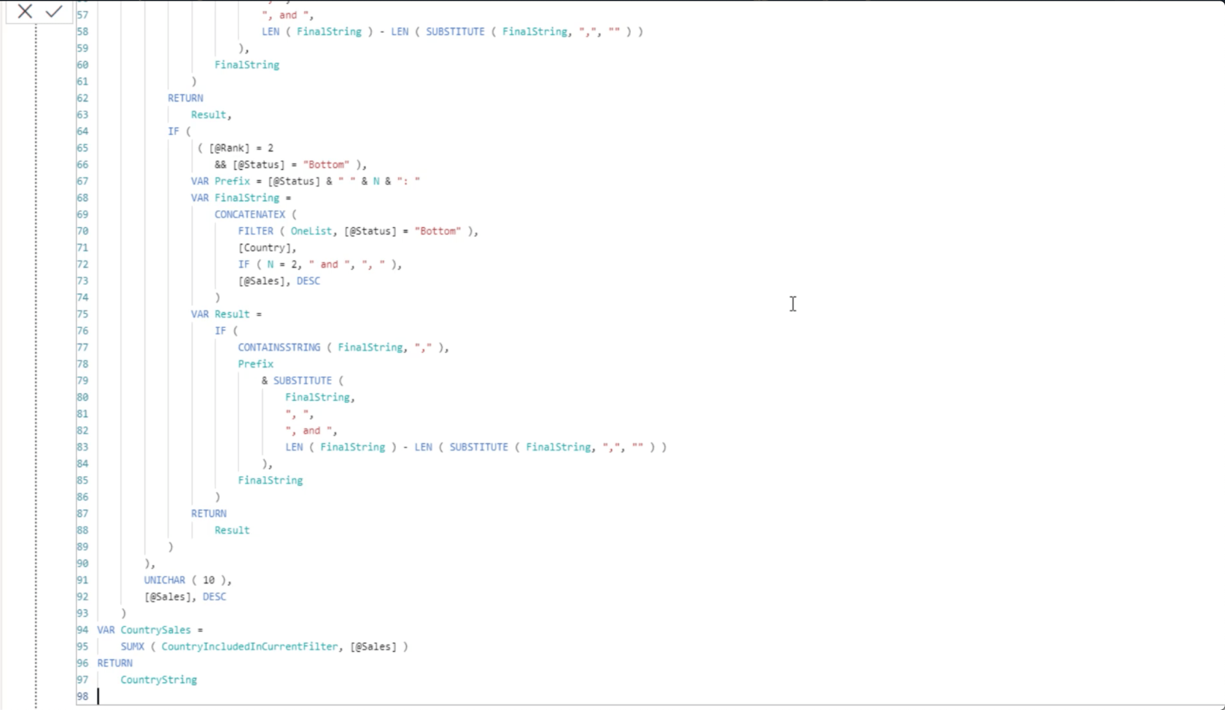Click the Result variable on line 63
This screenshot has height=710, width=1225.
(209, 115)
